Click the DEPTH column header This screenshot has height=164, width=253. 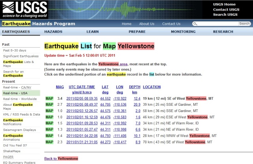[x=134, y=87]
